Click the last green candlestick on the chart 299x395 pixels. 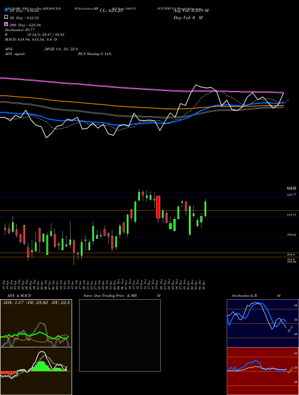tap(206, 209)
